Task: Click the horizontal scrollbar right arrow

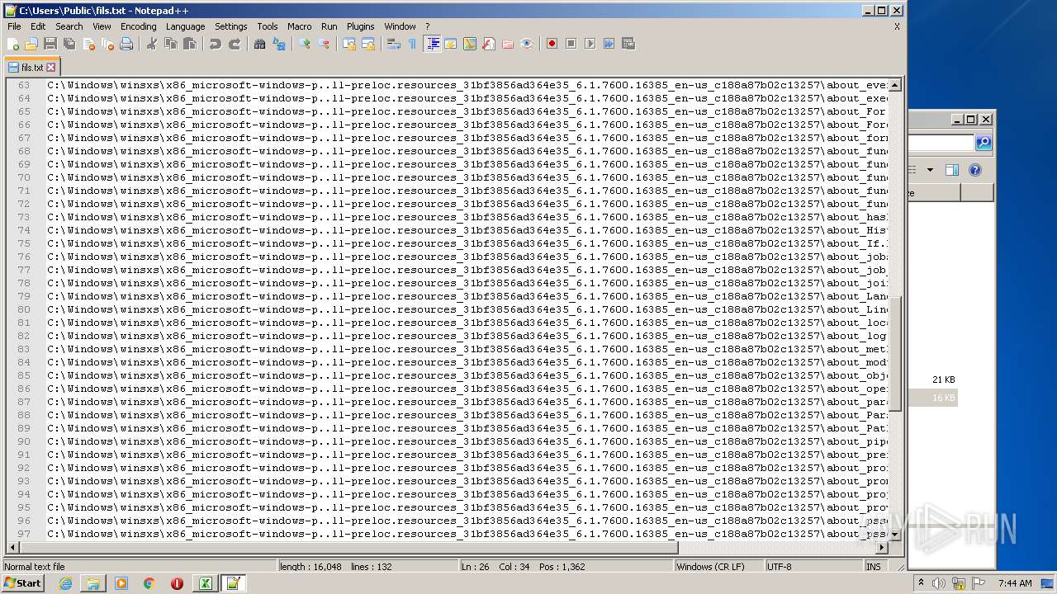Action: click(x=882, y=548)
